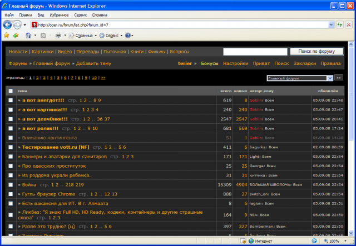
Task: Open the Правка menu
Action: (x=26, y=15)
